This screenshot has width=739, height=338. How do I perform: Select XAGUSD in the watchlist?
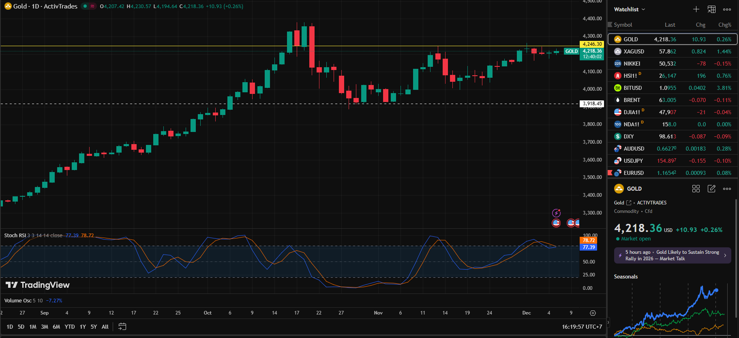634,51
